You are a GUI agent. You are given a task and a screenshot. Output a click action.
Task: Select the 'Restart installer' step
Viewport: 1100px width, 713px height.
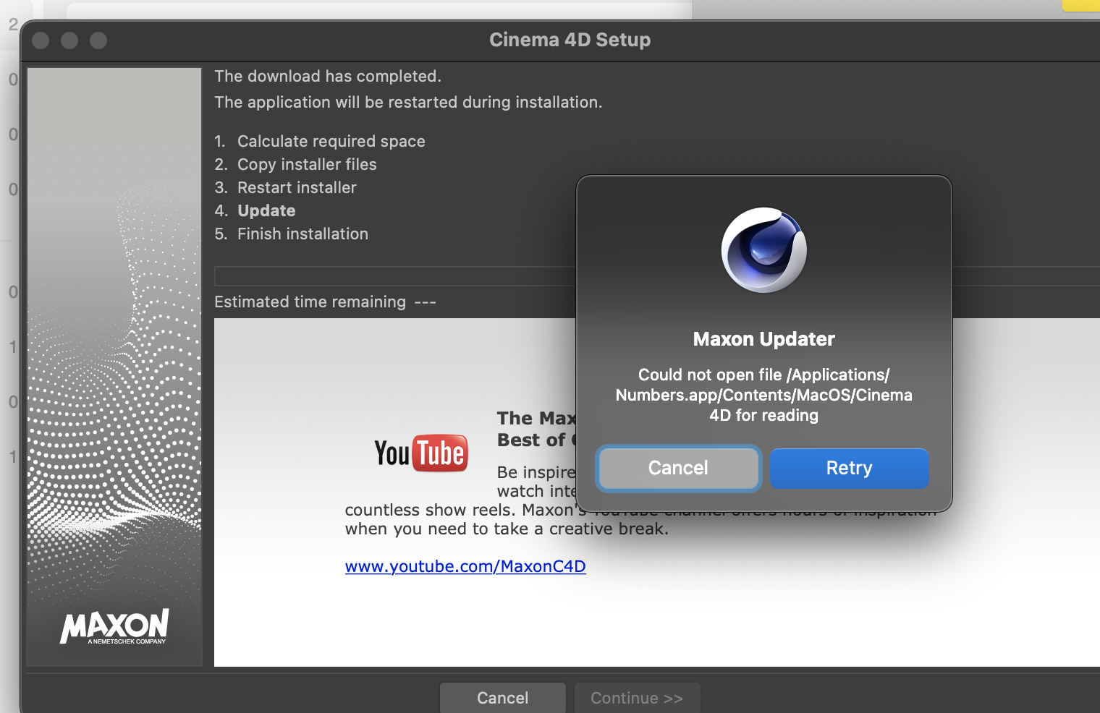(297, 187)
